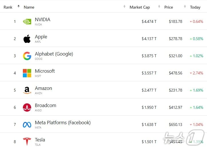The height and width of the screenshot is (148, 207).
Task: Open the Meta Platforms (Facebook) link
Action: click(x=63, y=123)
